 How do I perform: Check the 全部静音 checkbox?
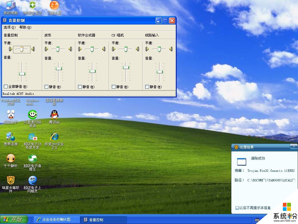coord(6,87)
